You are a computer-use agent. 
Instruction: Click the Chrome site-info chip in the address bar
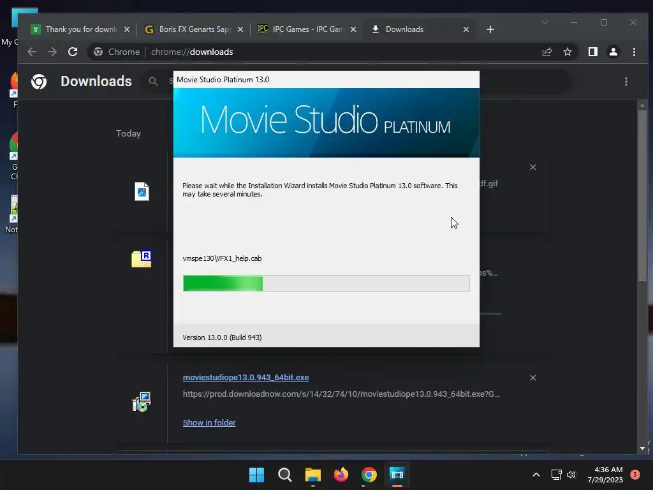click(117, 52)
